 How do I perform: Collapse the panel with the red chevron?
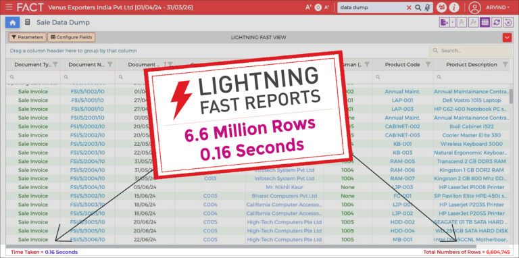tap(507, 38)
